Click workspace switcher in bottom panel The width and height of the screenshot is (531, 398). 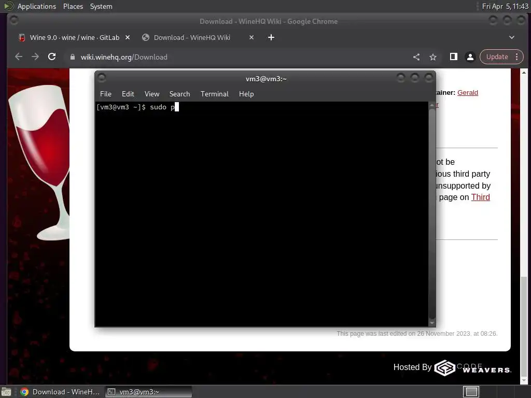(x=471, y=392)
